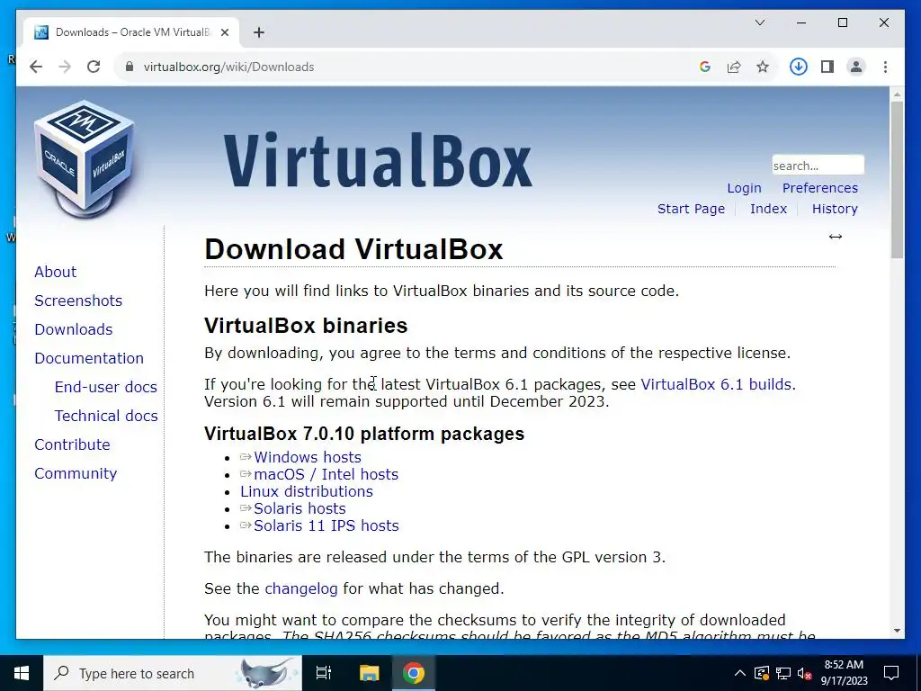921x691 pixels.
Task: Open End-user docs in sidebar
Action: 106,387
